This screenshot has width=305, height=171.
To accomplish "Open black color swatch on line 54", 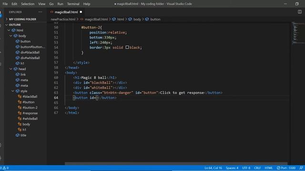I will tap(127, 47).
